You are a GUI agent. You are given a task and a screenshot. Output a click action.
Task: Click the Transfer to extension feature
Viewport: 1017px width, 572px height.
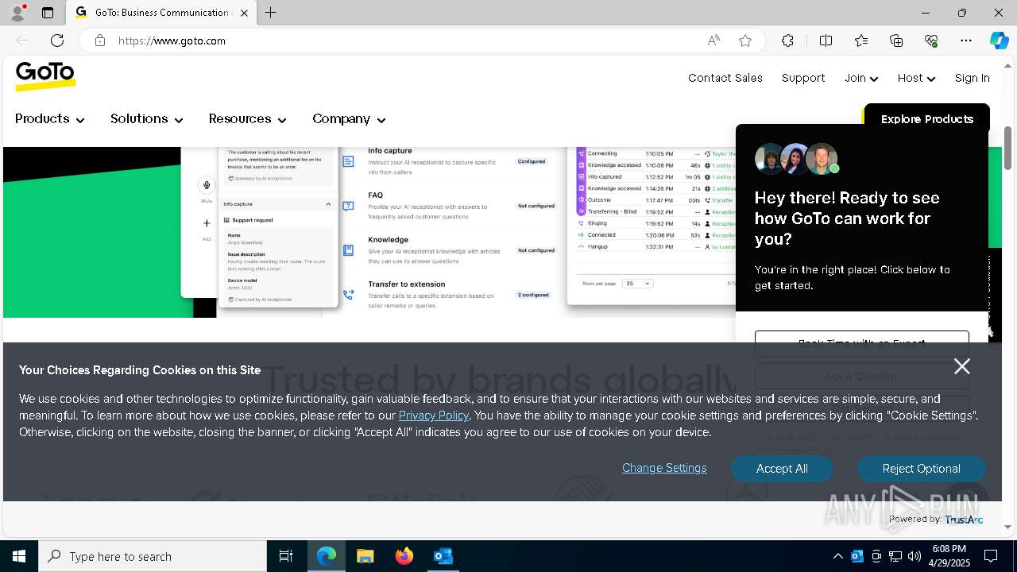(x=405, y=284)
